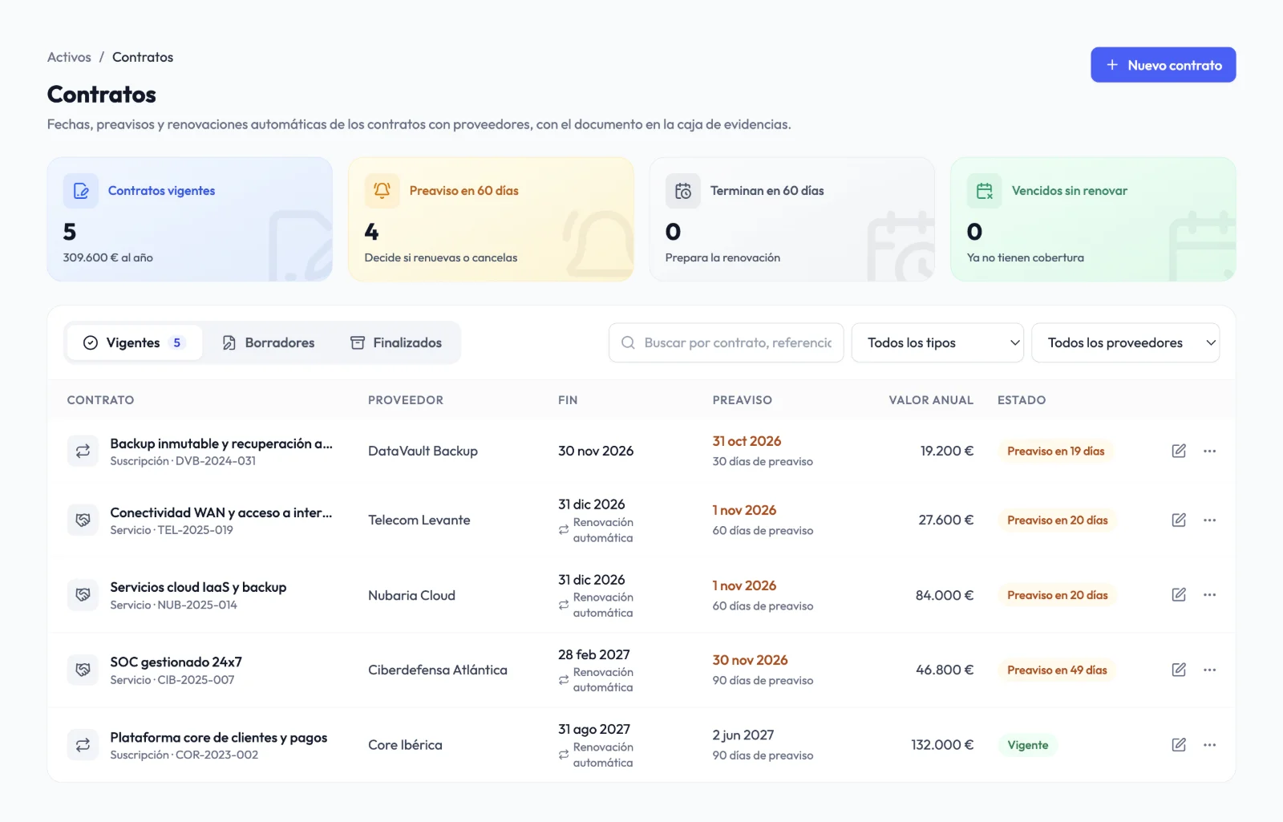The width and height of the screenshot is (1283, 822).
Task: Click the Contratos vigentes document icon
Action: 81,191
